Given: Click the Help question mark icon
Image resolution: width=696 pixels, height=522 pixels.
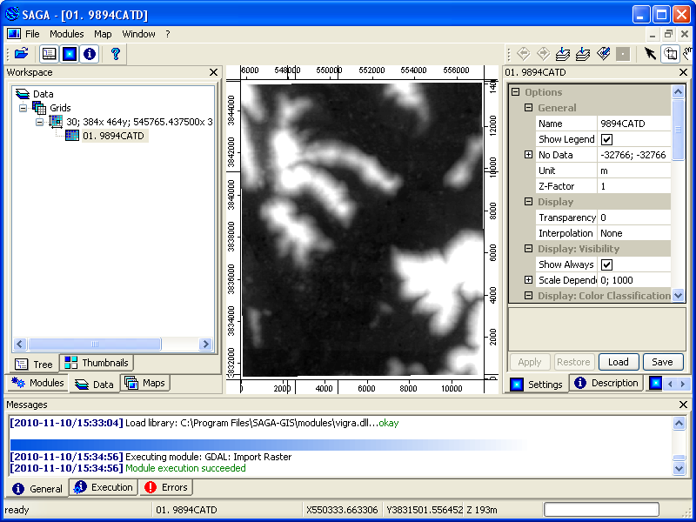Looking at the screenshot, I should tap(116, 54).
